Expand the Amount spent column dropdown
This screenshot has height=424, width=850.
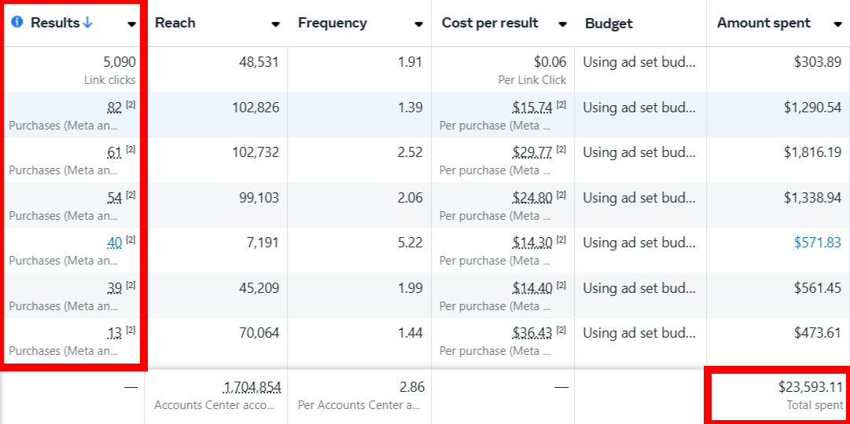coord(837,24)
